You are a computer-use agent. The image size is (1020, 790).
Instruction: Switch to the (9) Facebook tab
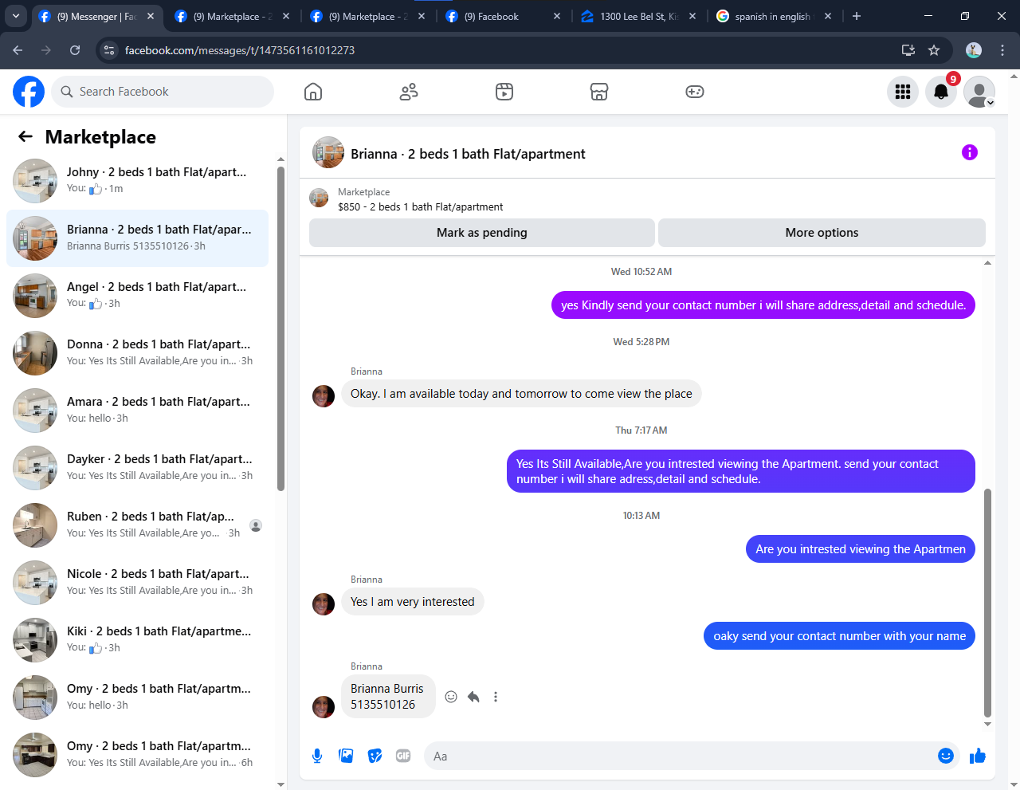(x=504, y=16)
